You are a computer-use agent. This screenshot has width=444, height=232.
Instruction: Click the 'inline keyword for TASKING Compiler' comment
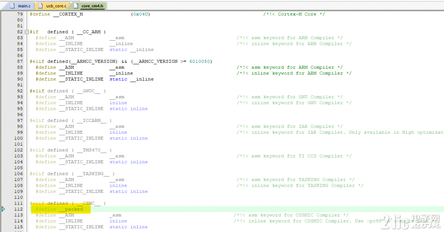(x=300, y=186)
